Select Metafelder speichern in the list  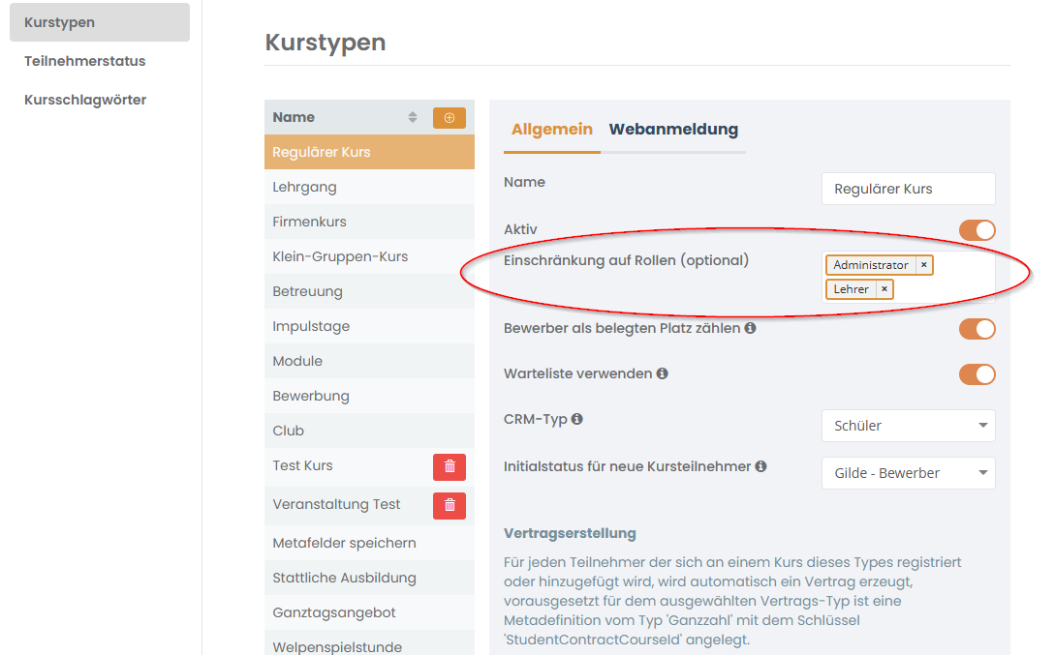[369, 543]
